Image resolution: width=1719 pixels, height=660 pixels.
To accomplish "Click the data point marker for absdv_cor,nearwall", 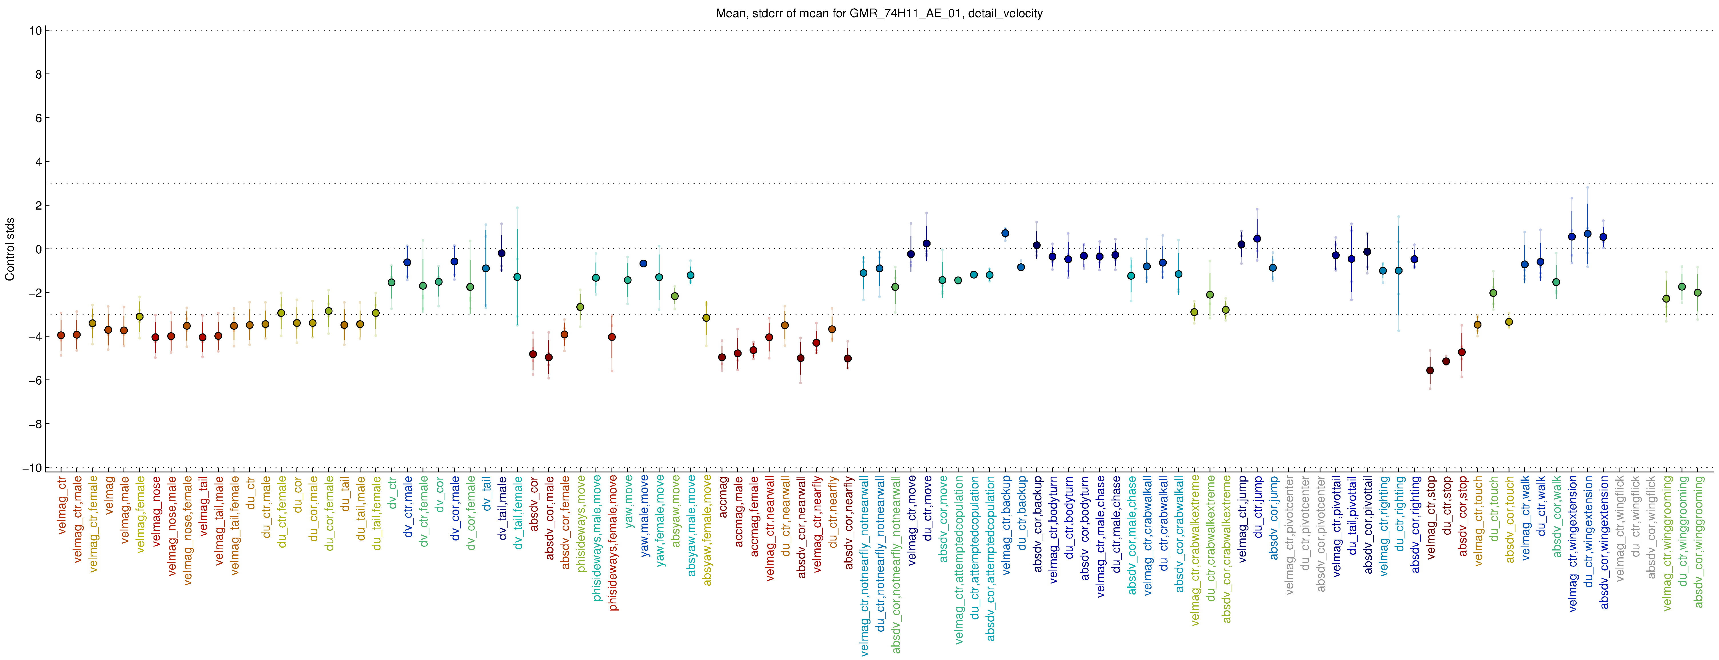I will click(801, 358).
